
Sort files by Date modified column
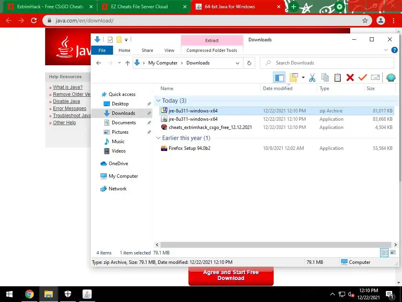278,88
